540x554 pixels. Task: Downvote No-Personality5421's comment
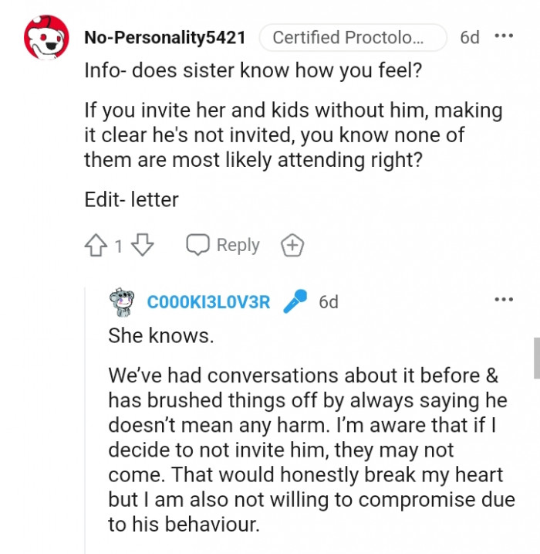point(143,246)
